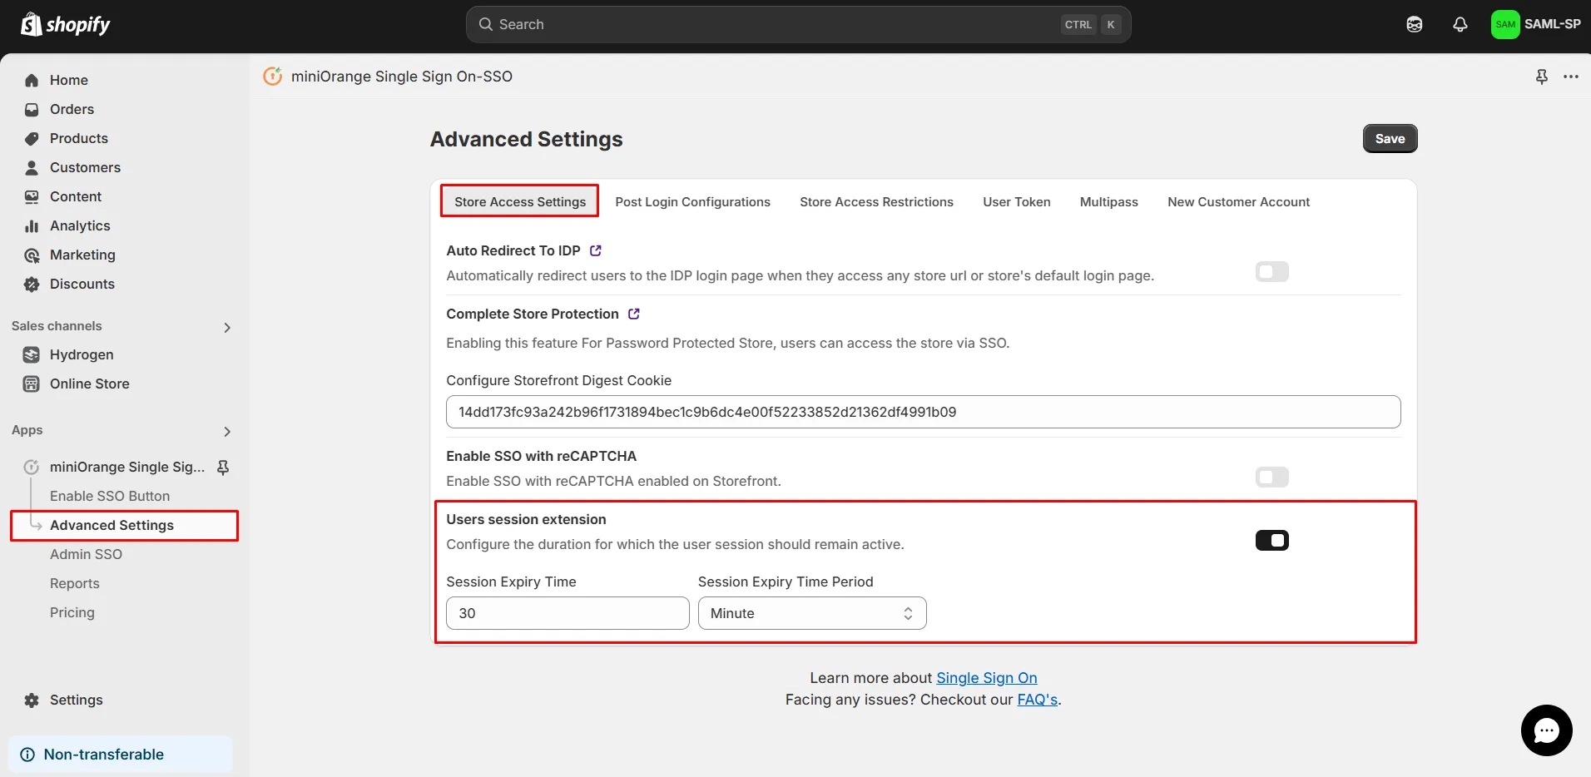Open the chat support bubble
Viewport: 1591px width, 777px height.
[1547, 730]
